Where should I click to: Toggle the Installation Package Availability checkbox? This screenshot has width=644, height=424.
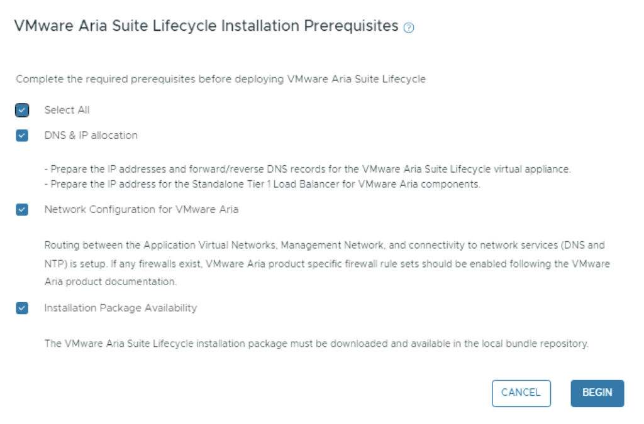point(23,308)
